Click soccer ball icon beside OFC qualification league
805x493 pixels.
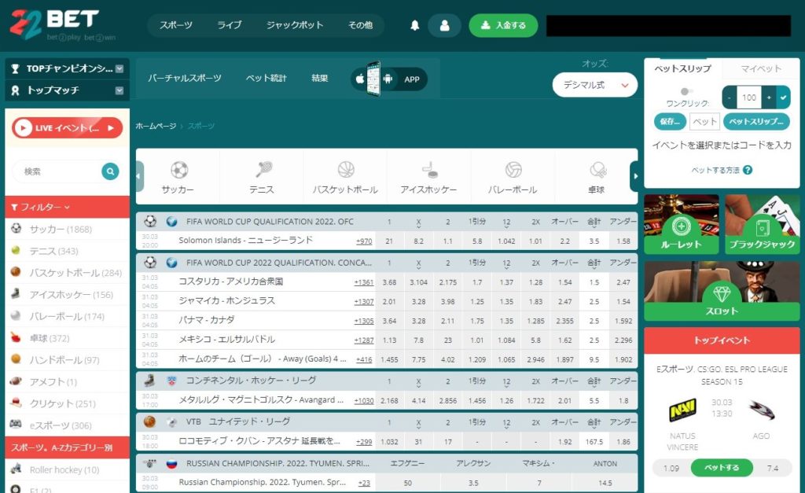point(150,221)
